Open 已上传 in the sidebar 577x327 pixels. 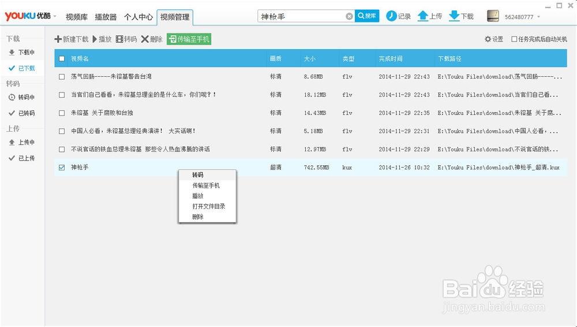(22, 158)
